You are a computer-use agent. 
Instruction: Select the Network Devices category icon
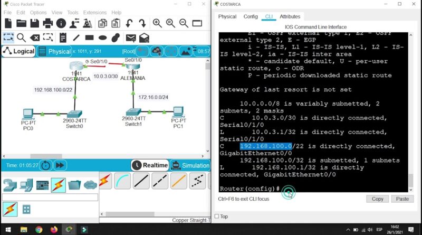click(x=10, y=185)
